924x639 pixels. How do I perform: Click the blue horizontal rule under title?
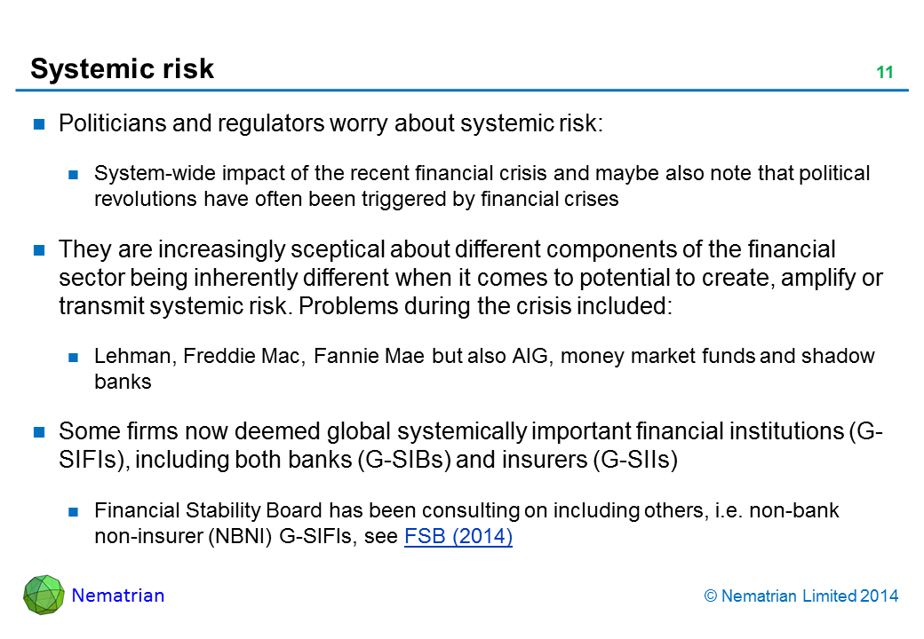tap(462, 91)
